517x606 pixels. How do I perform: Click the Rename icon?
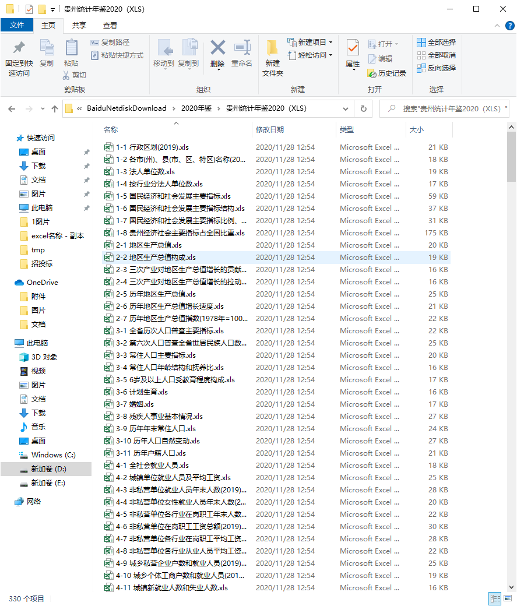pyautogui.click(x=242, y=48)
